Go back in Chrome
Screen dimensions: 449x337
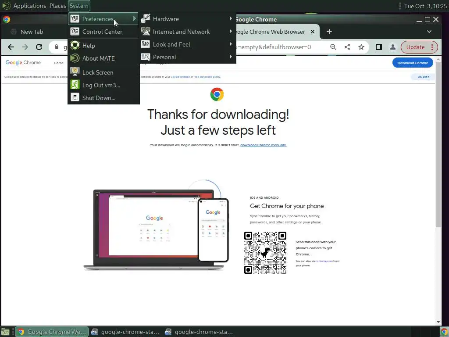11,47
